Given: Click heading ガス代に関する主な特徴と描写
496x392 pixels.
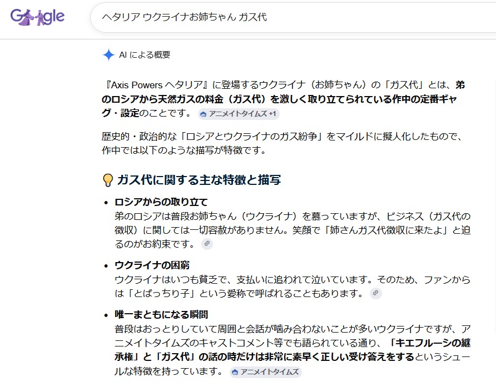Looking at the screenshot, I should (199, 180).
